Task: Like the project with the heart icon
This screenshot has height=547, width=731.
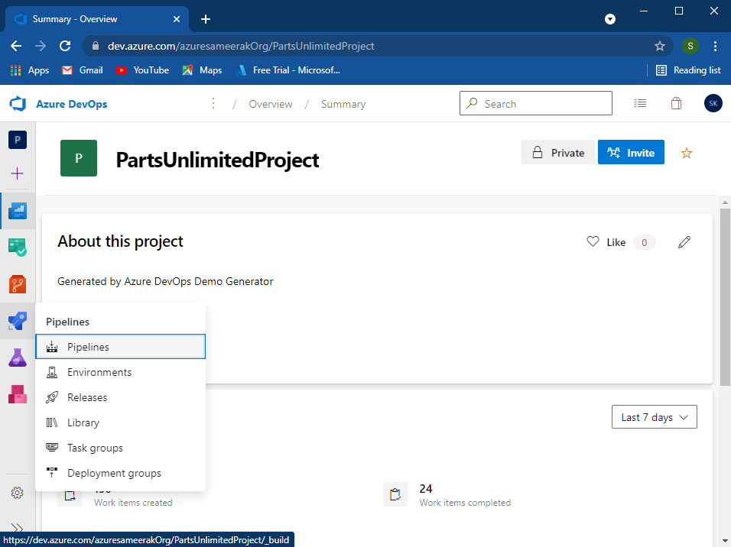Action: tap(593, 241)
